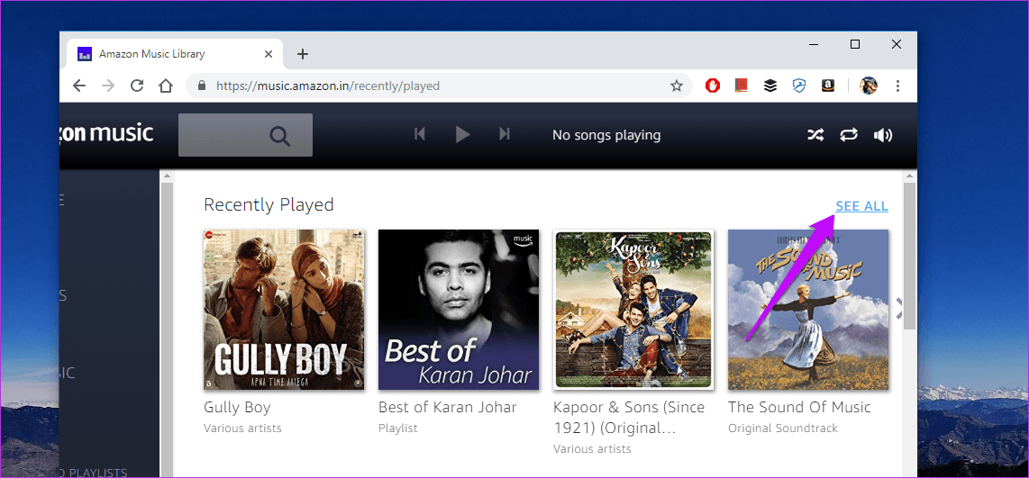Click the right scrollbar up arrow

click(x=909, y=176)
